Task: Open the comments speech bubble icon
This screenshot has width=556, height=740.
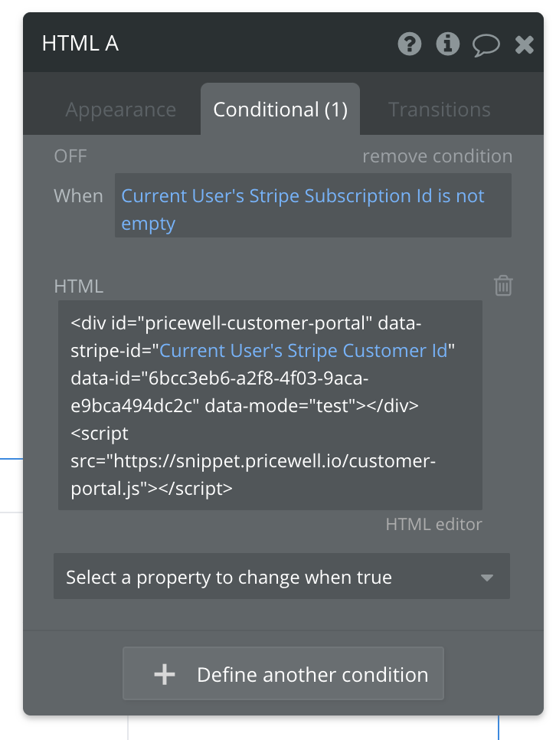Action: click(486, 44)
